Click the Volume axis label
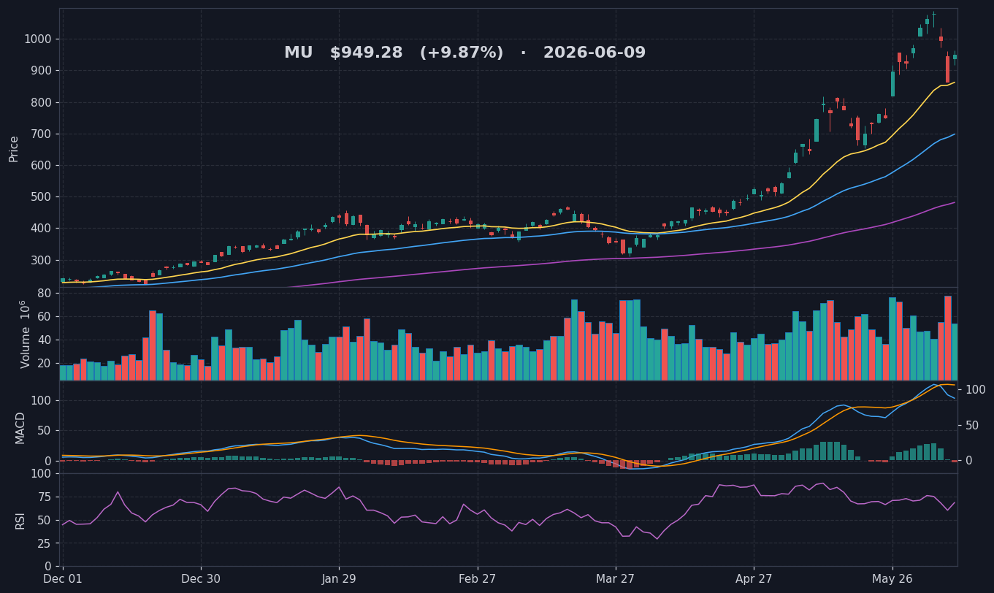This screenshot has height=593, width=994. (24, 334)
